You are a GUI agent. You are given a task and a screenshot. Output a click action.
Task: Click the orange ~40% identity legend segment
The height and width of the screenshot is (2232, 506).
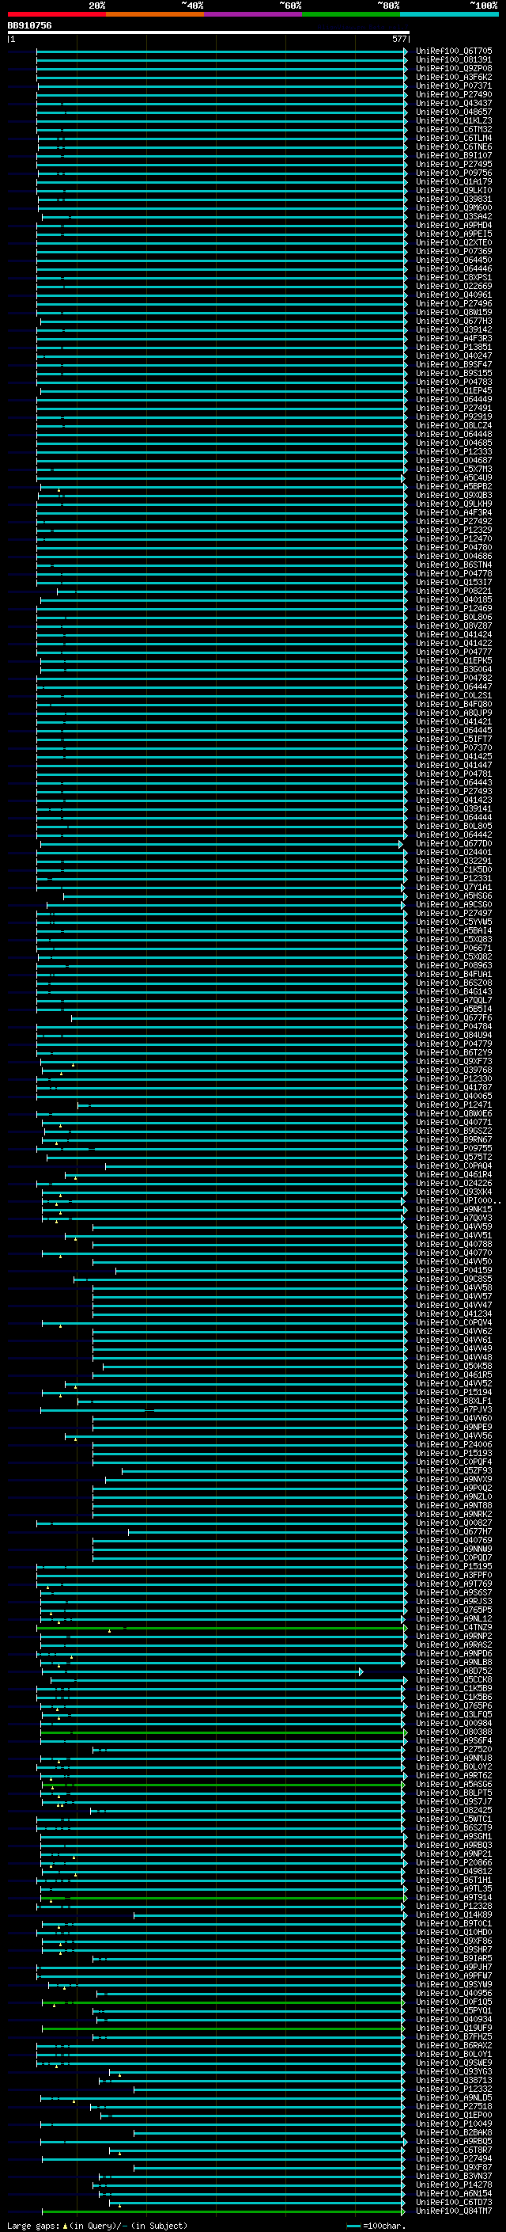[155, 14]
